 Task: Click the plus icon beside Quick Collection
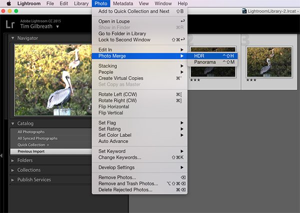point(48,144)
